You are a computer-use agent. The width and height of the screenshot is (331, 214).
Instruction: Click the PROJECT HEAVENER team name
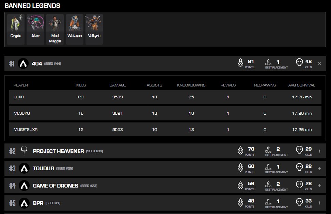[59, 151]
